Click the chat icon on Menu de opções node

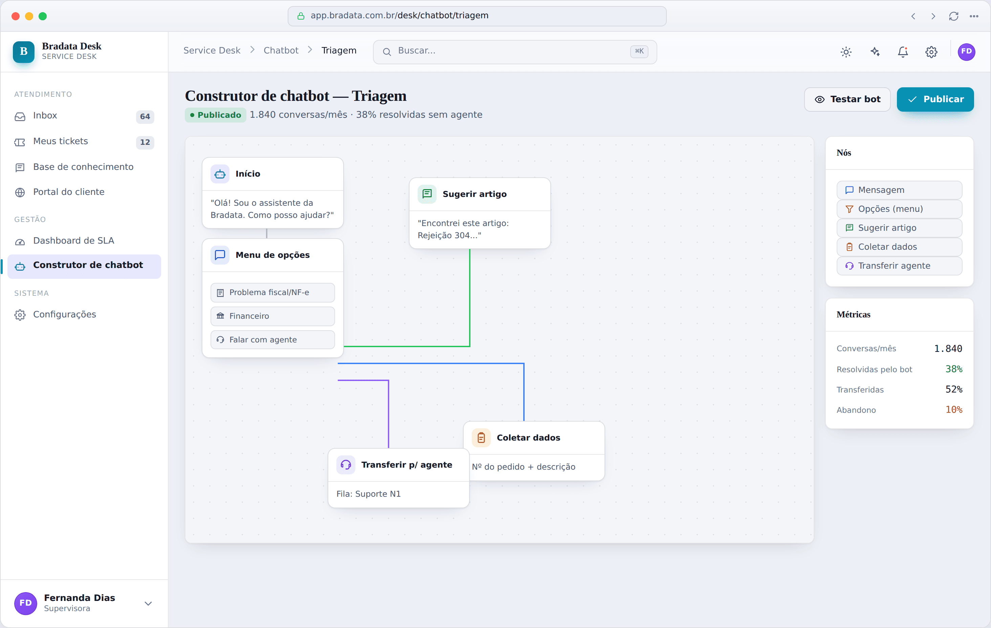click(220, 255)
